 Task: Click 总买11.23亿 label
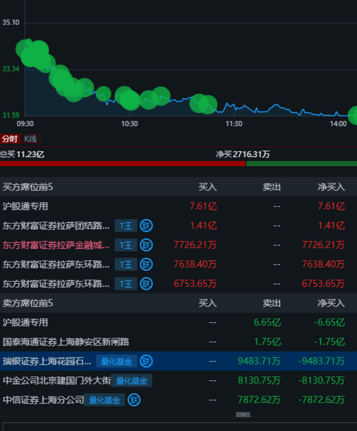tap(22, 154)
